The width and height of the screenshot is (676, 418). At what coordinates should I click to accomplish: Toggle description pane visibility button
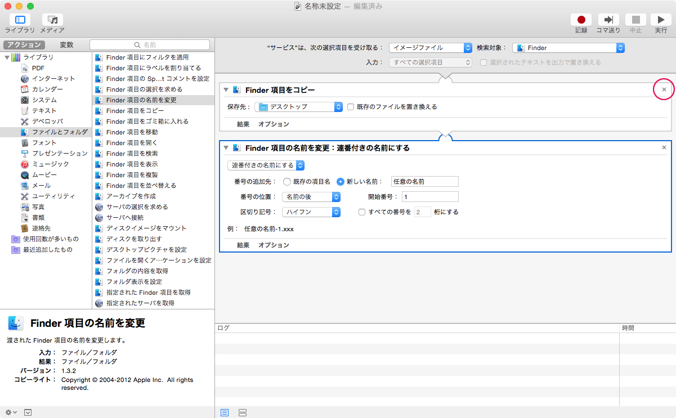tap(28, 412)
